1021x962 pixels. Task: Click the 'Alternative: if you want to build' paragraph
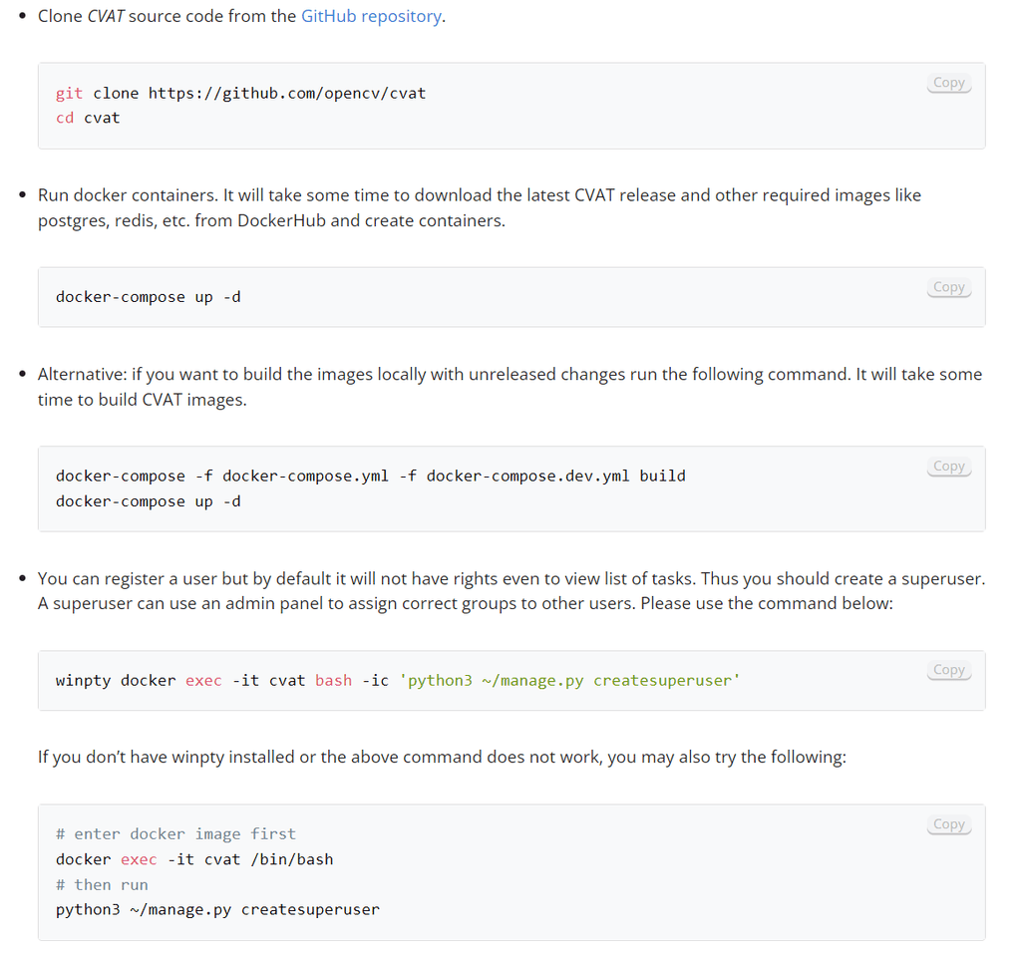pos(510,387)
